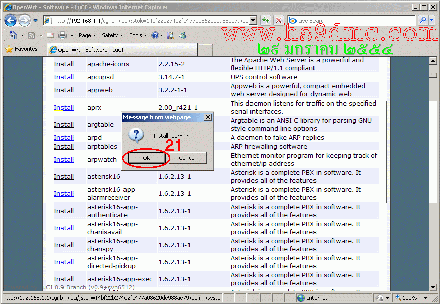Click Install link for asterisk16-app-chanisavail
The width and height of the screenshot is (440, 304).
(x=64, y=228)
